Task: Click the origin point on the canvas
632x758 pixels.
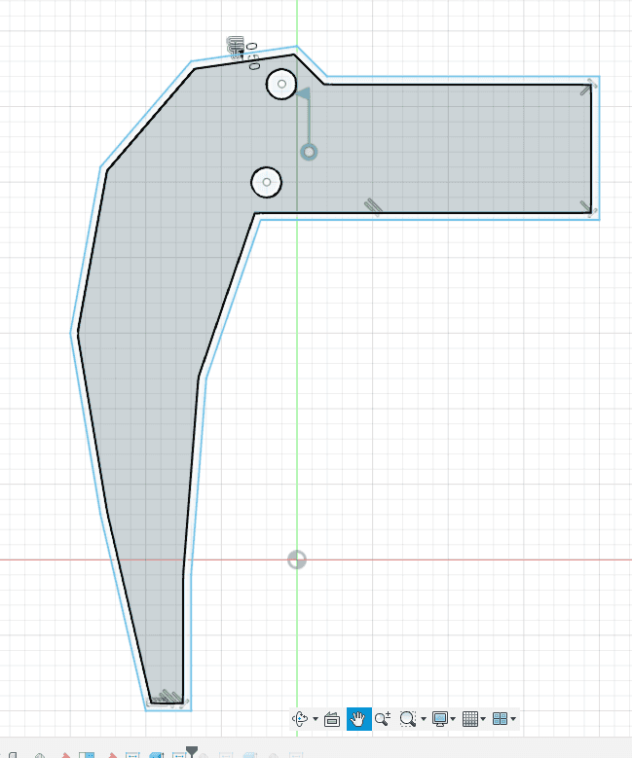Action: click(297, 559)
